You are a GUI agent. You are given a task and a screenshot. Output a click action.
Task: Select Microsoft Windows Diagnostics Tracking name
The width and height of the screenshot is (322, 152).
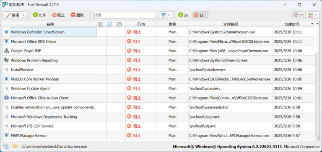pyautogui.click(x=44, y=117)
